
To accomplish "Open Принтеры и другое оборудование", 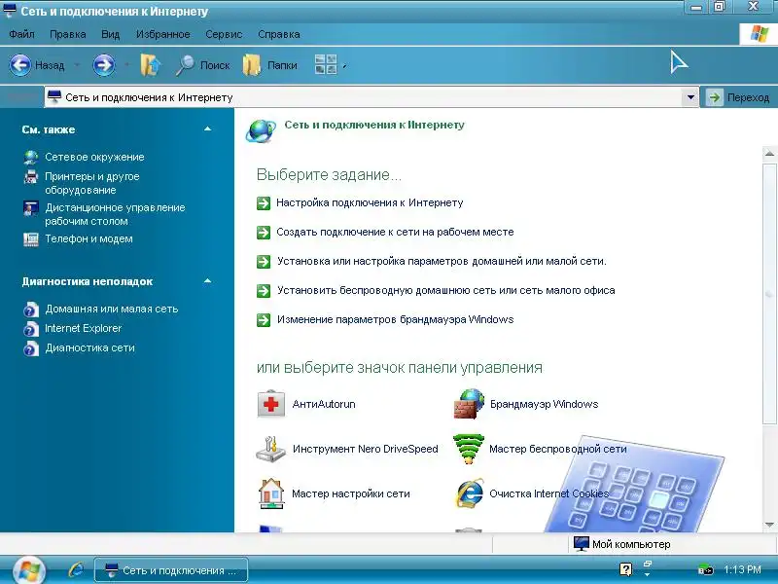I will click(92, 183).
